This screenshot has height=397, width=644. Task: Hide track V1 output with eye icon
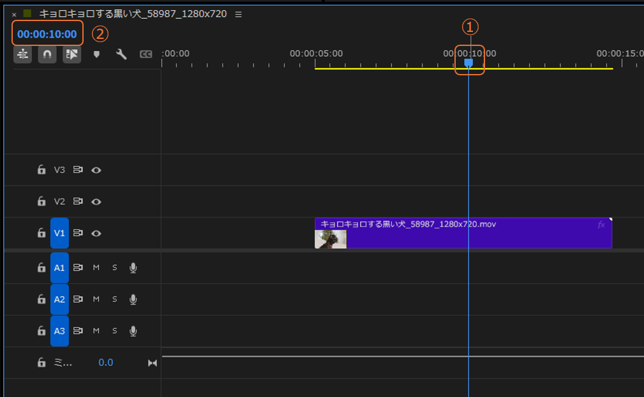click(96, 234)
